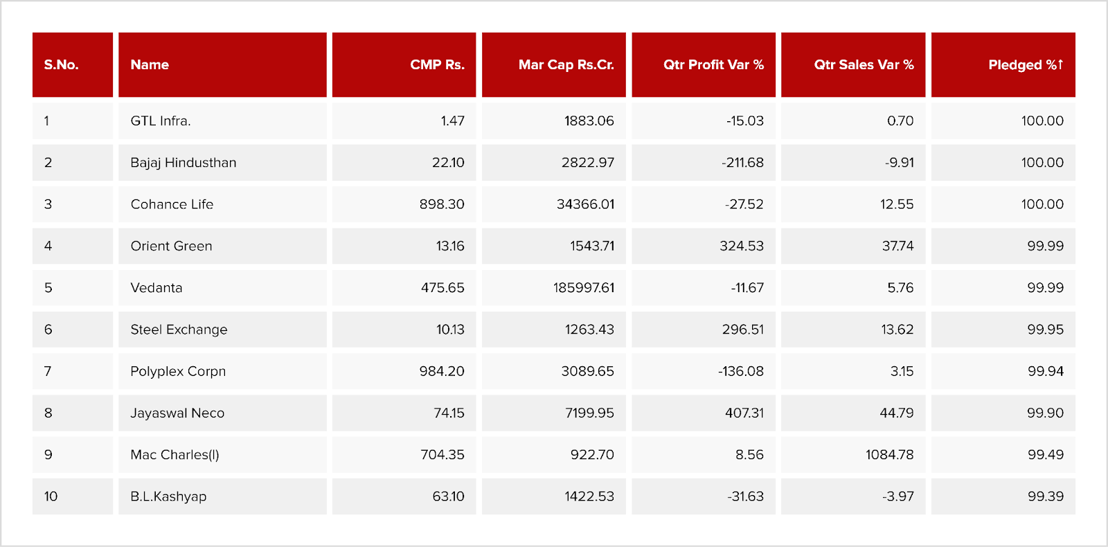Select the Mar Cap Rs.Cr. header

566,64
